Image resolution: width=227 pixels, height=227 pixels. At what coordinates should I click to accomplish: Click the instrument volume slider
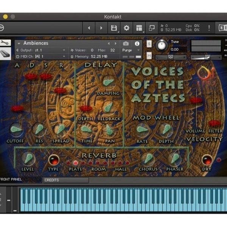coord(206,58)
